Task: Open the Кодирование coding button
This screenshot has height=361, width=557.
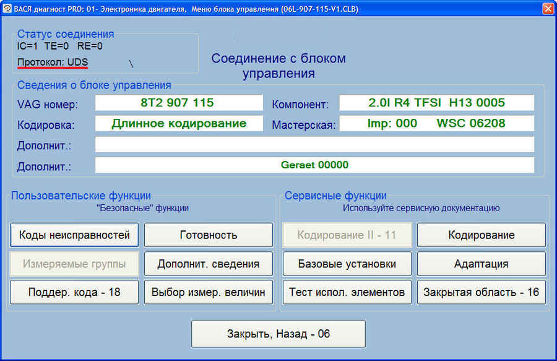Action: 481,235
